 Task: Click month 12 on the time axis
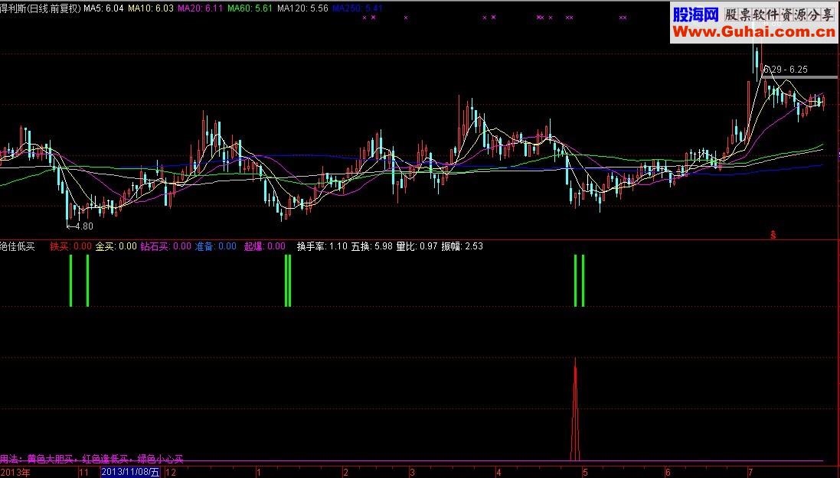(x=171, y=473)
